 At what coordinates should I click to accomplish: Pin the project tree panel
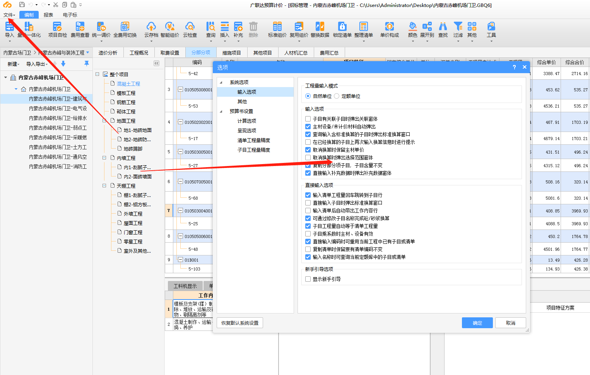[86, 63]
